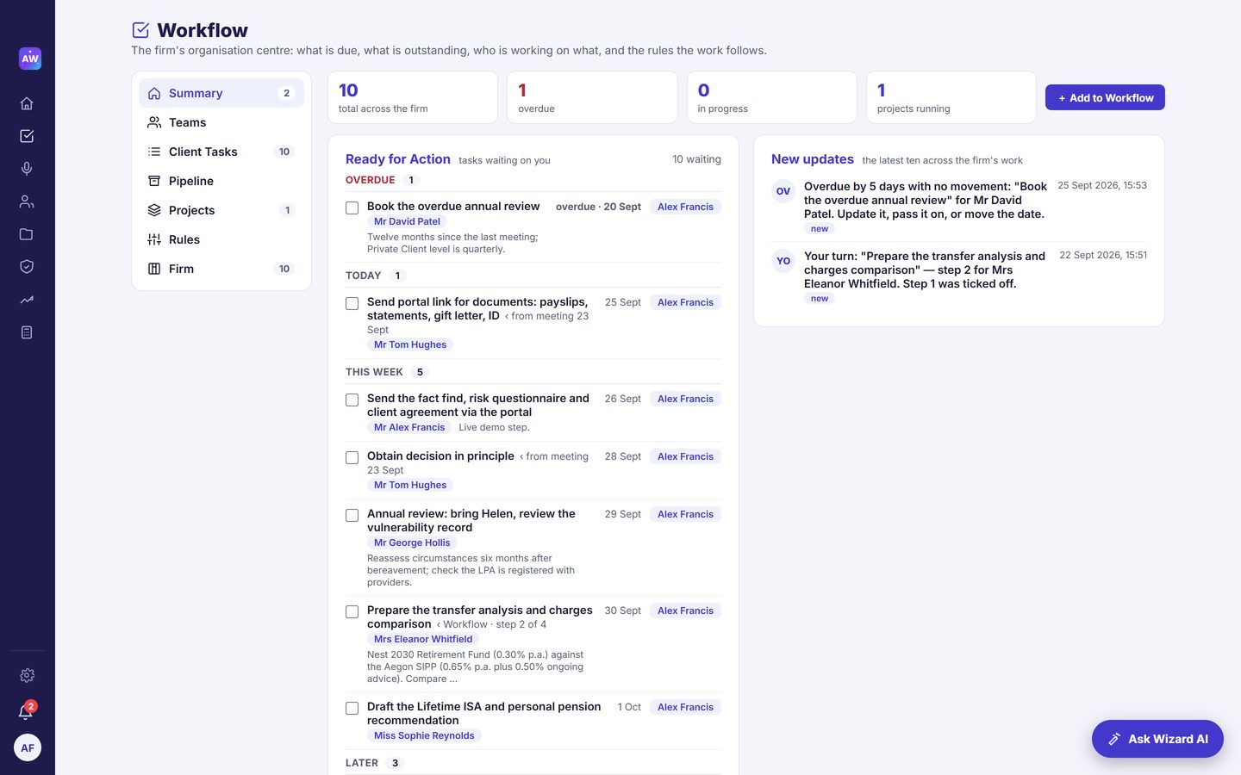This screenshot has height=775, width=1241.
Task: Go to the Pipeline tab
Action: [x=221, y=181]
